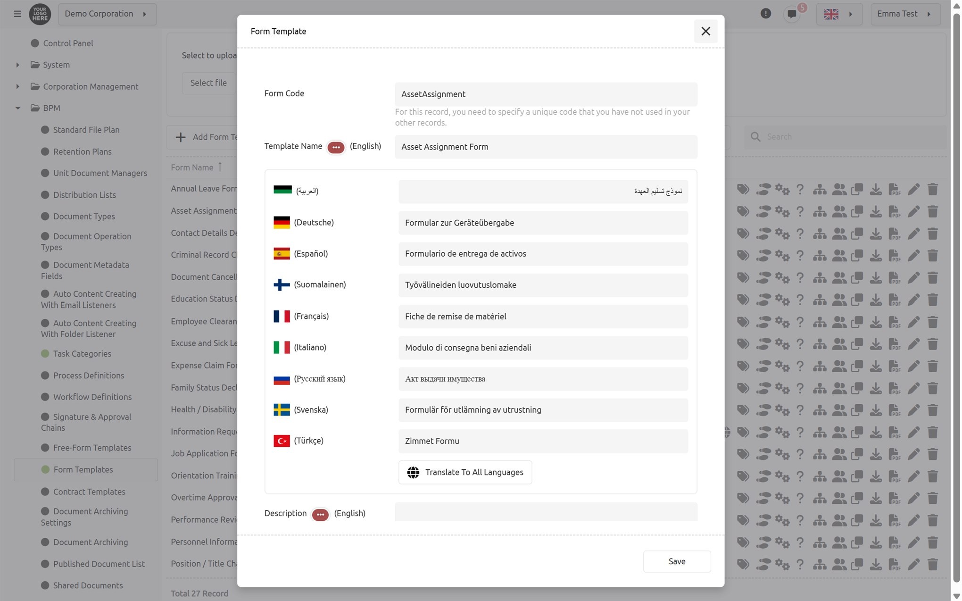Screen dimensions: 962x601
Task: Click tags icon on Annual Leave Form row
Action: 743,190
